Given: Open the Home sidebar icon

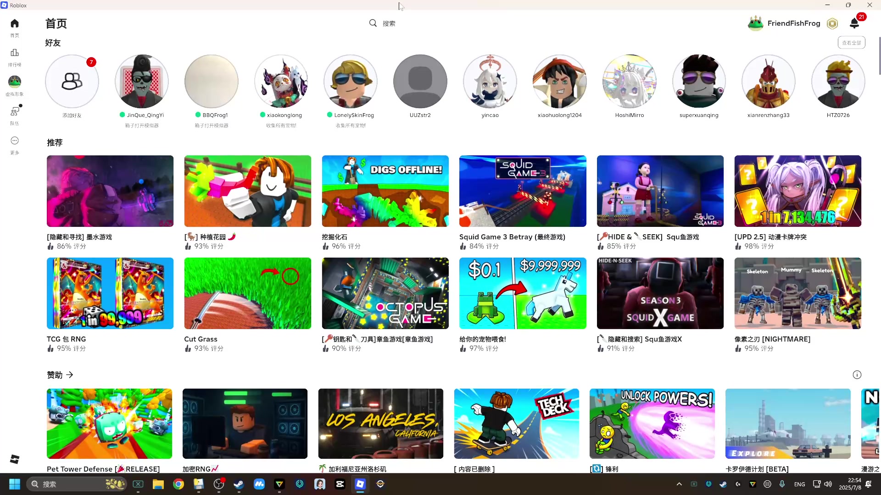Looking at the screenshot, I should tap(15, 23).
